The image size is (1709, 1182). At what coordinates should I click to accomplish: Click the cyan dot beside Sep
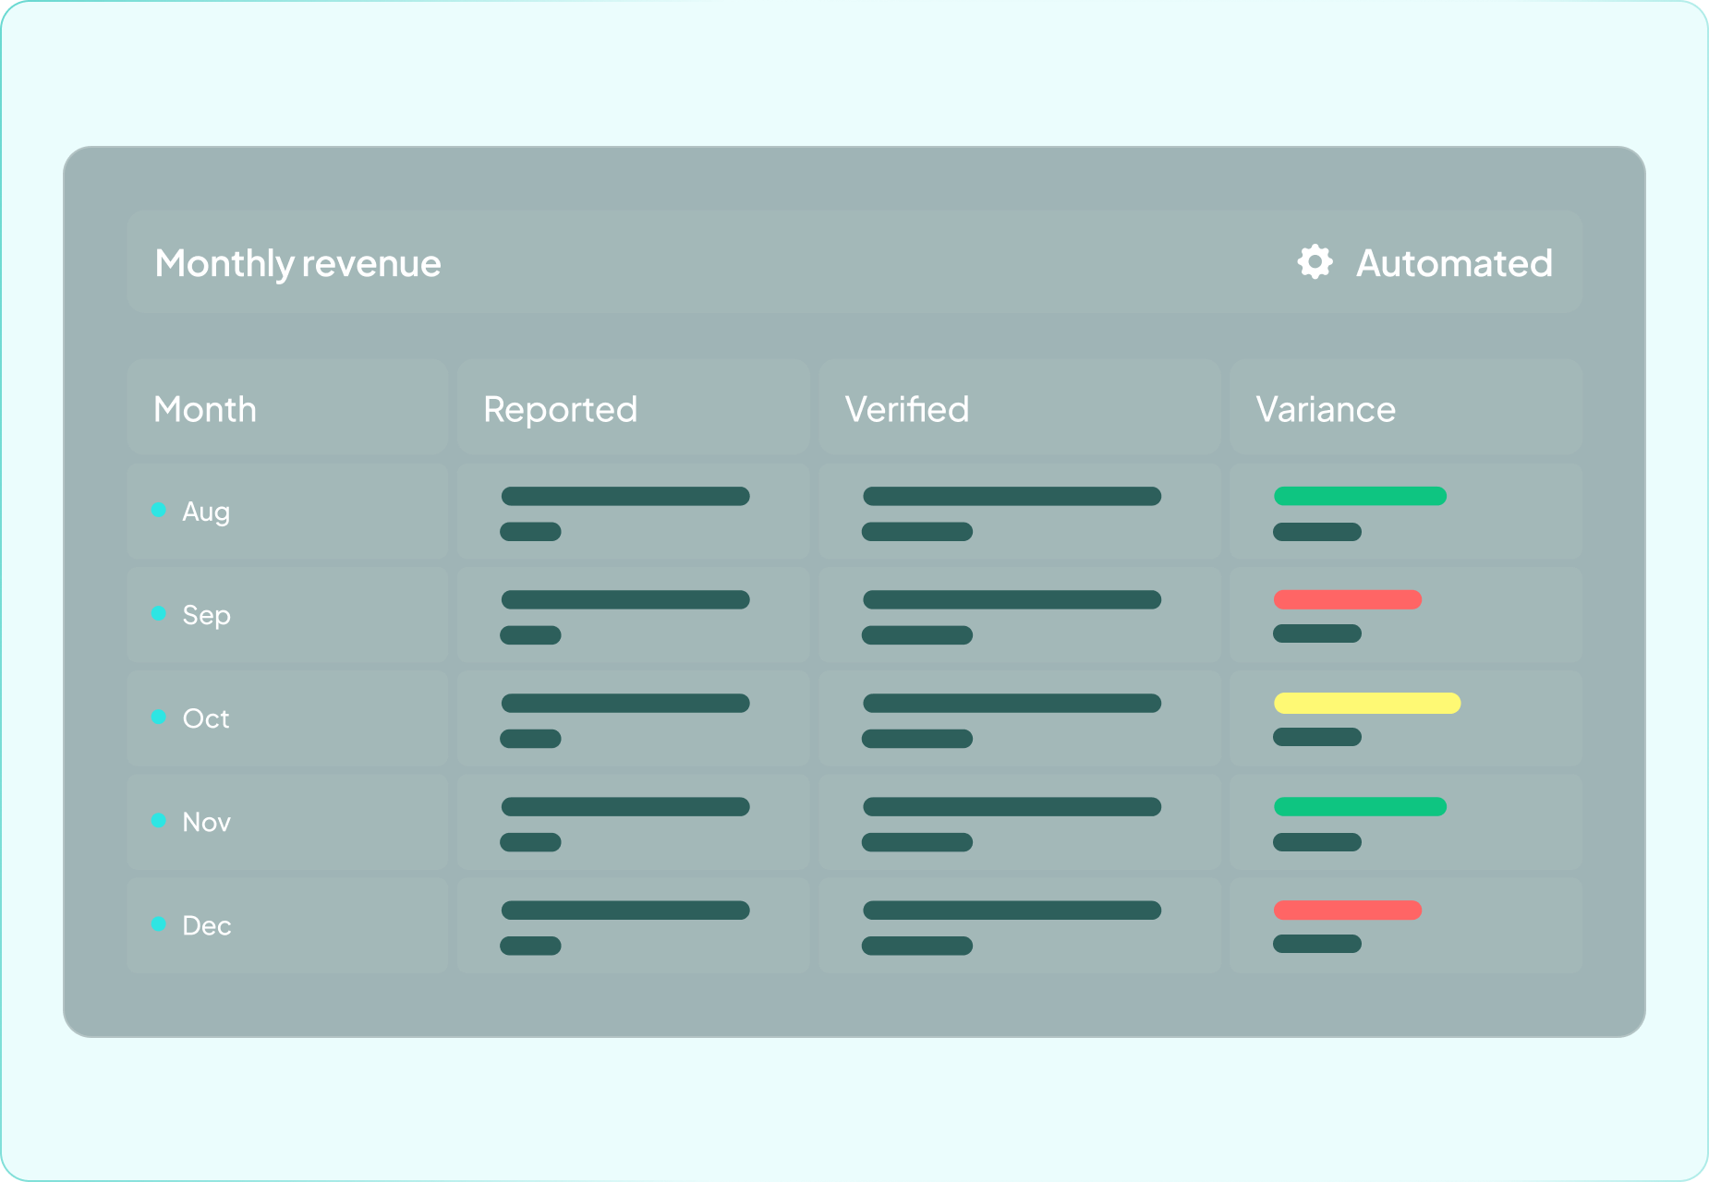159,613
